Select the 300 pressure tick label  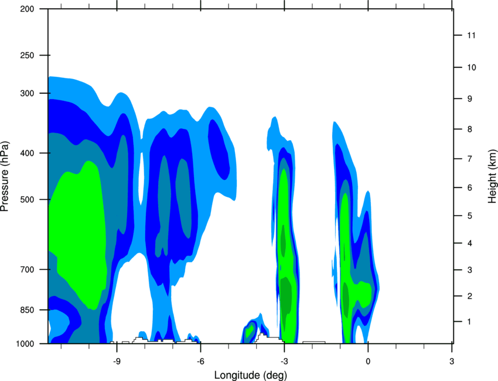[27, 93]
